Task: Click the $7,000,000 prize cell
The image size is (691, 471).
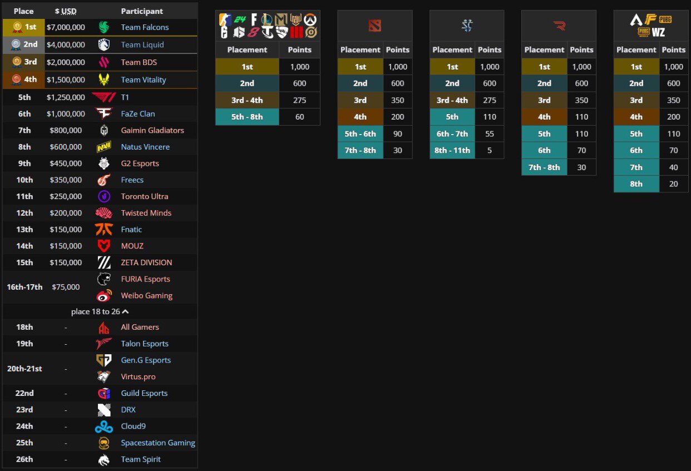Action: tap(66, 27)
